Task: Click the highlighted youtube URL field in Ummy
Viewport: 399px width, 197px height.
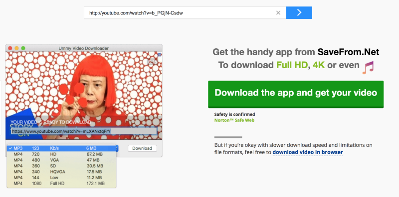Action: [x=84, y=131]
